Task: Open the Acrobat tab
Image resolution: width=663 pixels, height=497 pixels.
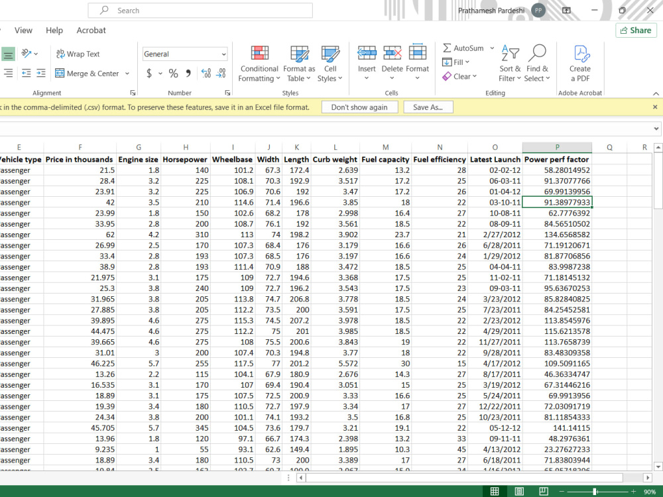Action: [91, 30]
